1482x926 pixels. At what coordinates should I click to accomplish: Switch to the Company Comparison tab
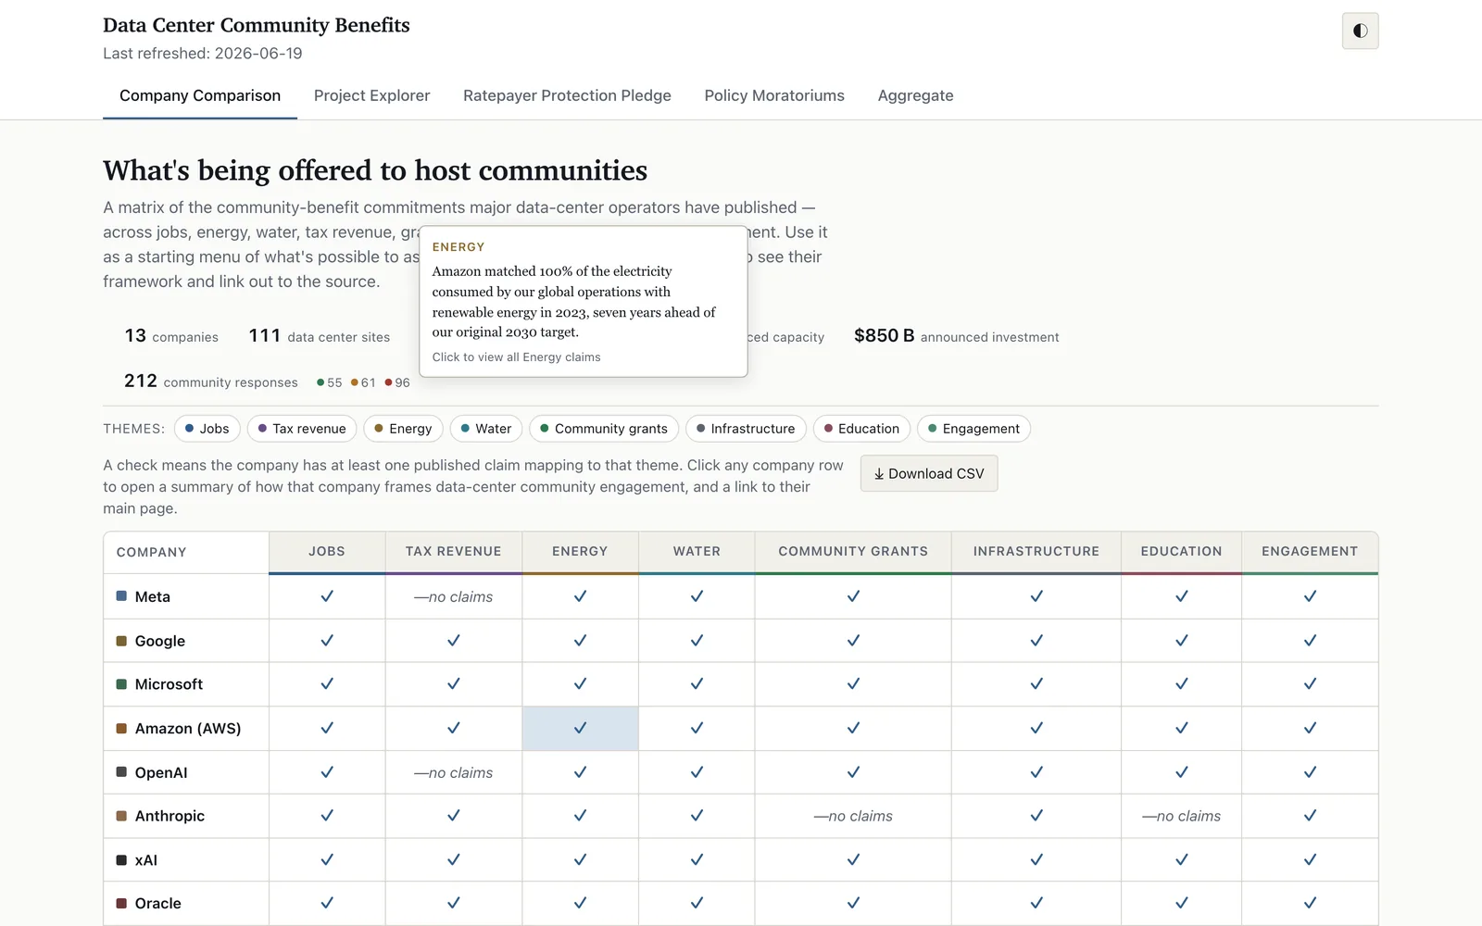pyautogui.click(x=200, y=95)
